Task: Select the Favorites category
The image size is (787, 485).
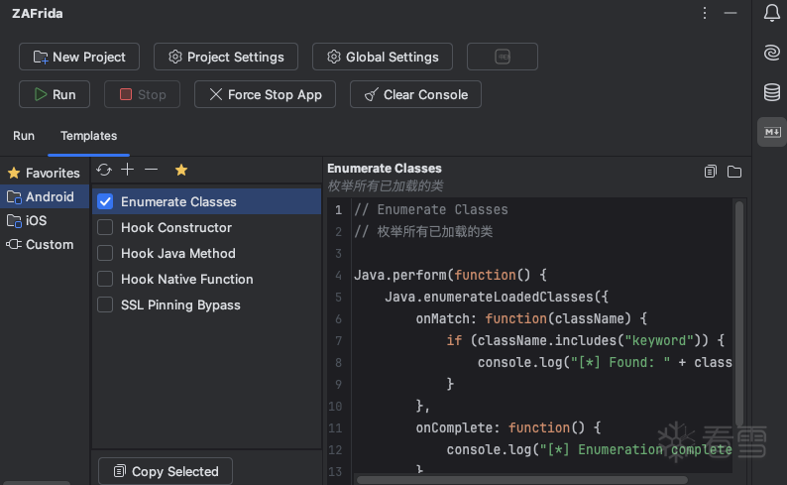Action: tap(44, 173)
